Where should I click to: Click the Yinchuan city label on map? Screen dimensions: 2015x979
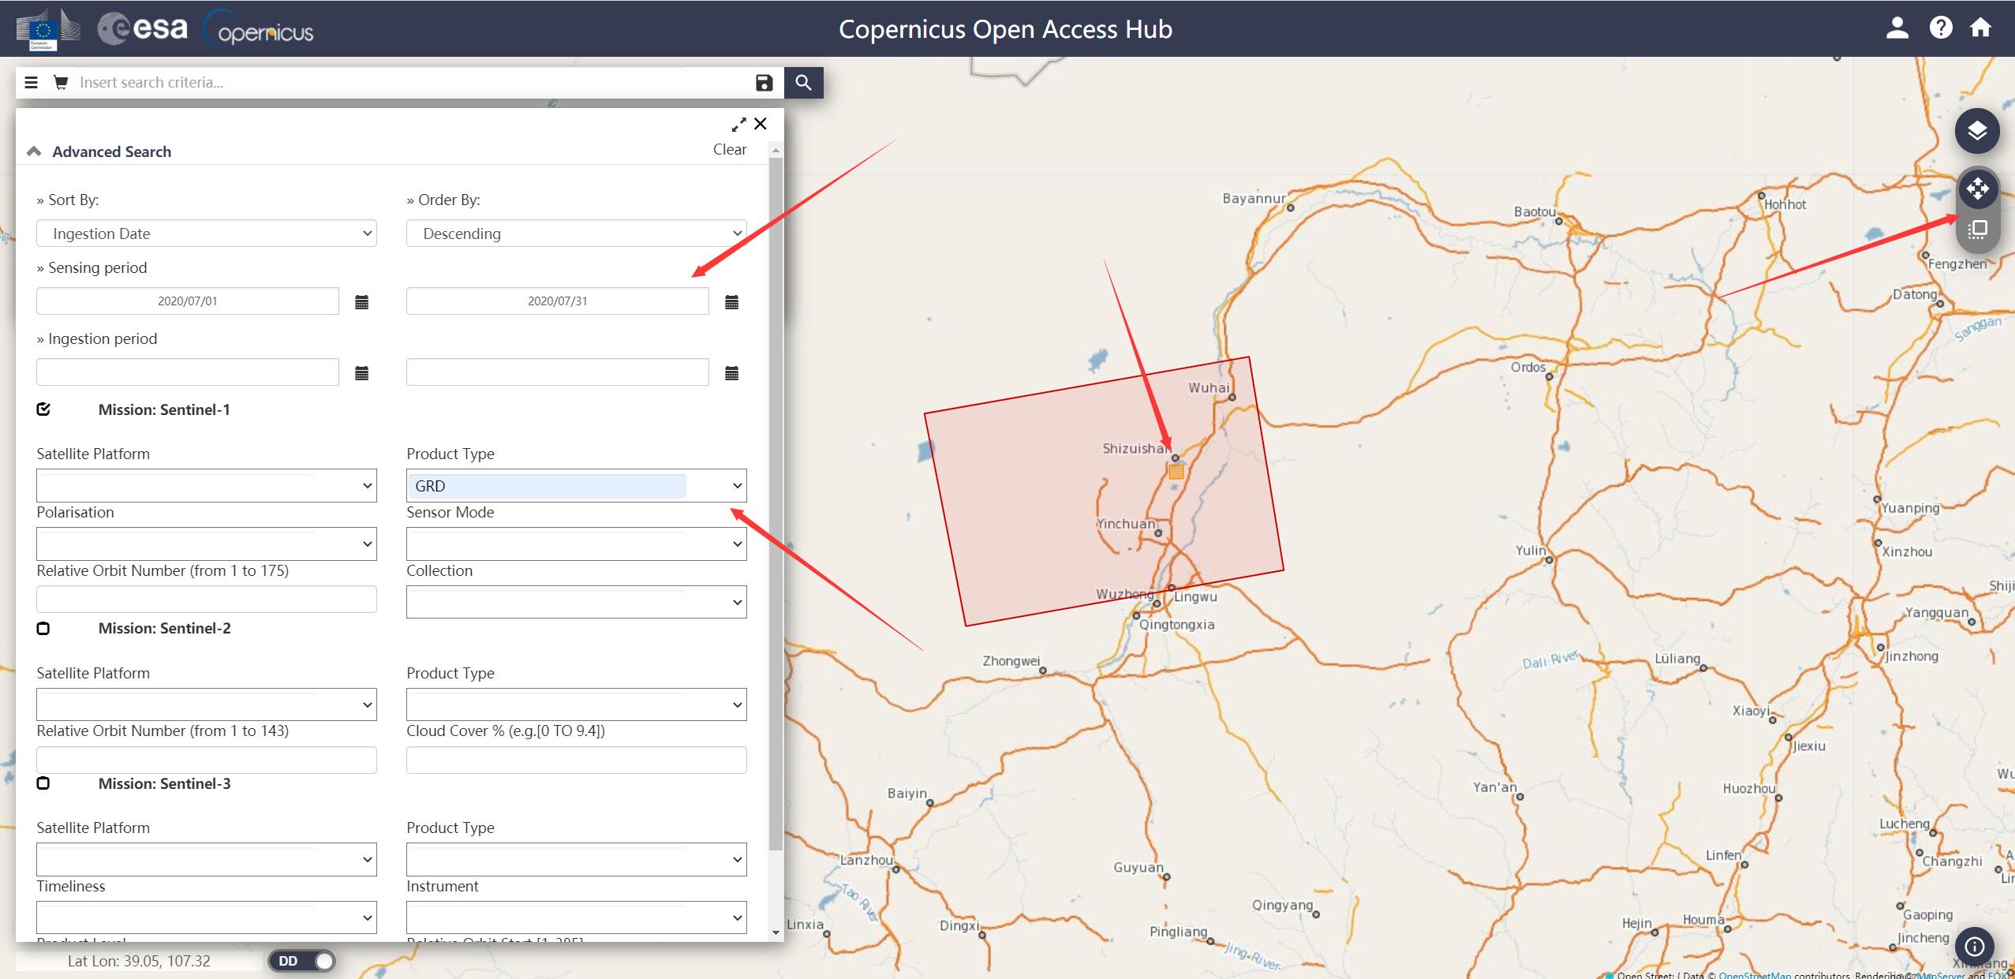pyautogui.click(x=1126, y=524)
